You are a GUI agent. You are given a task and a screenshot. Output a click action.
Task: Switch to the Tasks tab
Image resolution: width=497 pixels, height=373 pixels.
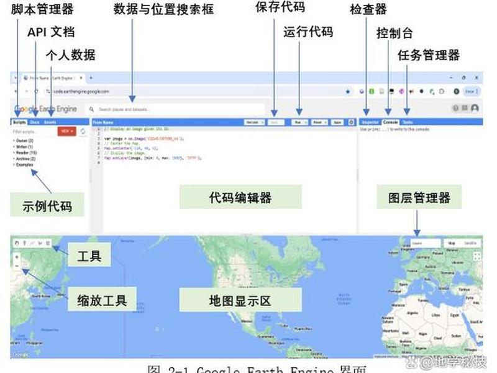point(408,122)
